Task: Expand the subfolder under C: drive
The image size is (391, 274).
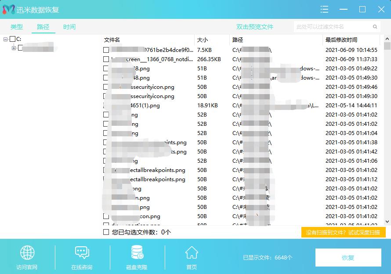Action: pyautogui.click(x=14, y=47)
